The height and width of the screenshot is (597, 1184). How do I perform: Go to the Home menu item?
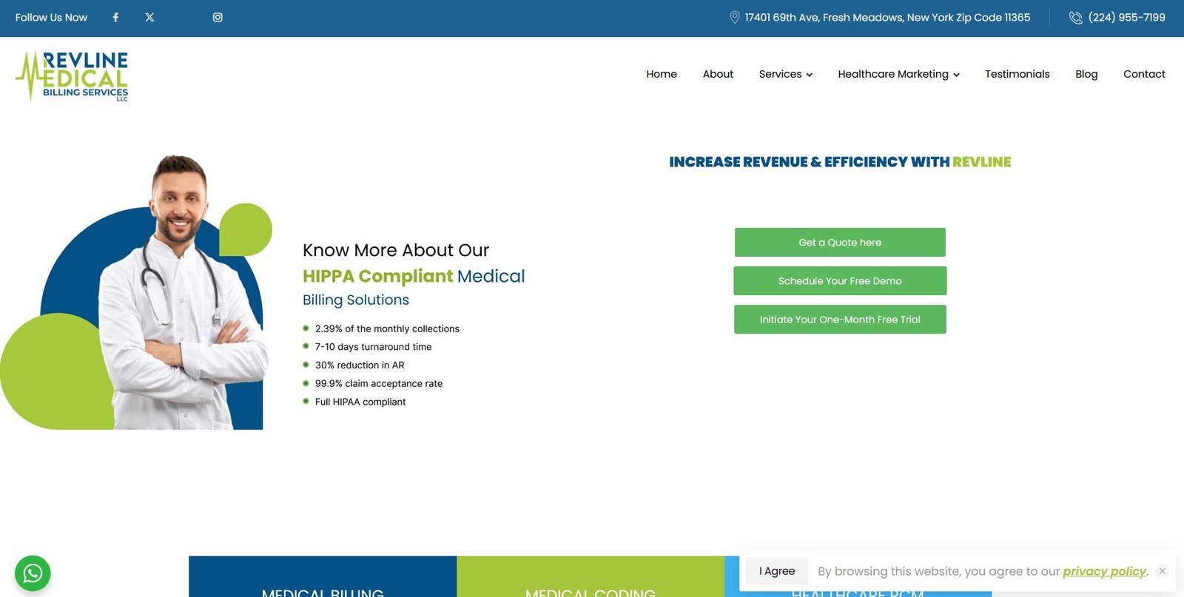pos(661,74)
